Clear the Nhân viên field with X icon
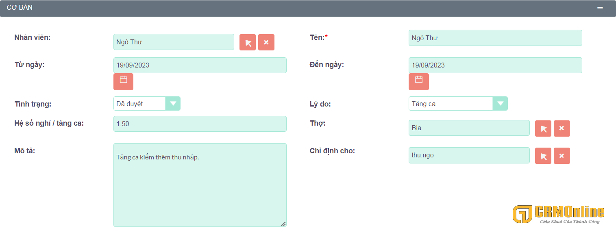This screenshot has width=616, height=233. coord(266,42)
